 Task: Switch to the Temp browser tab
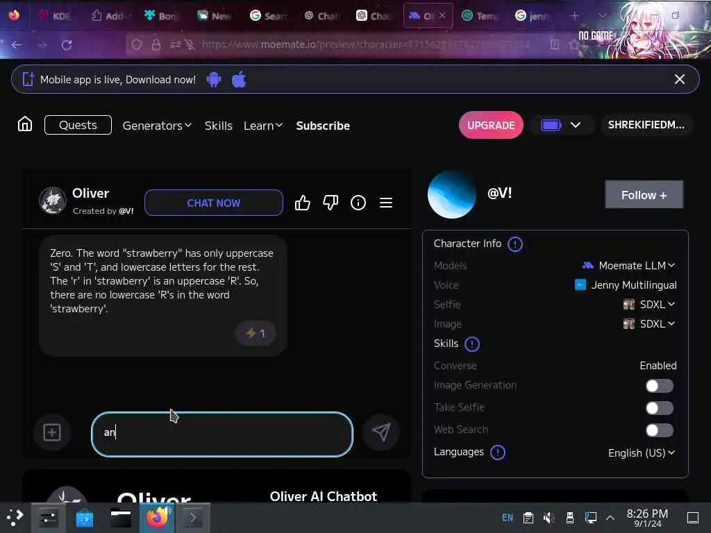pyautogui.click(x=479, y=16)
